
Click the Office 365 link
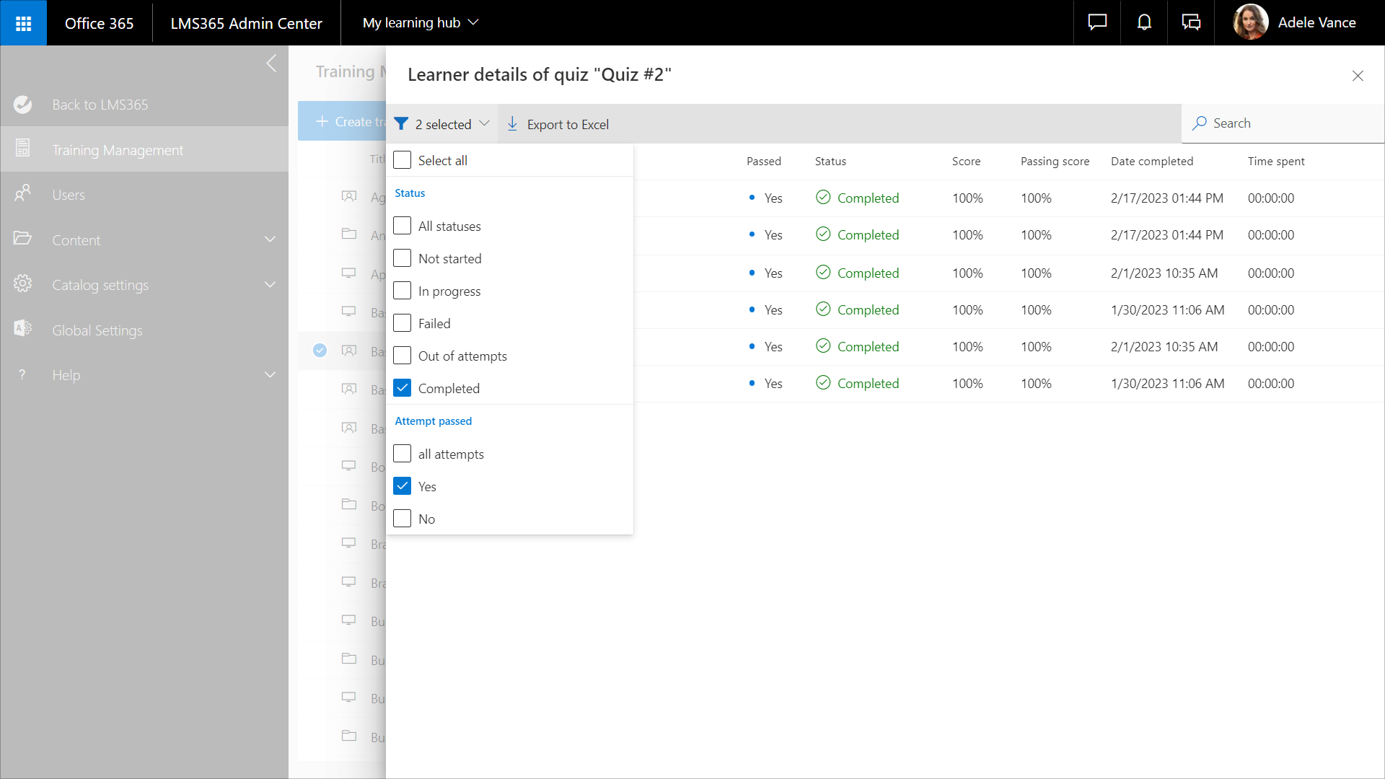[100, 23]
